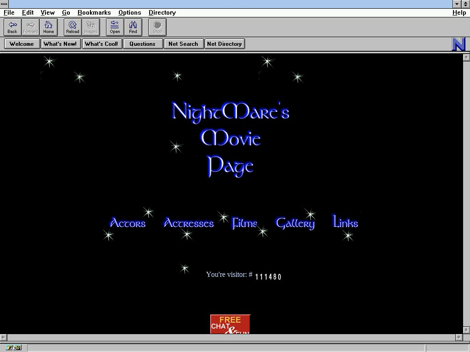Open the Directory menu

(x=162, y=12)
